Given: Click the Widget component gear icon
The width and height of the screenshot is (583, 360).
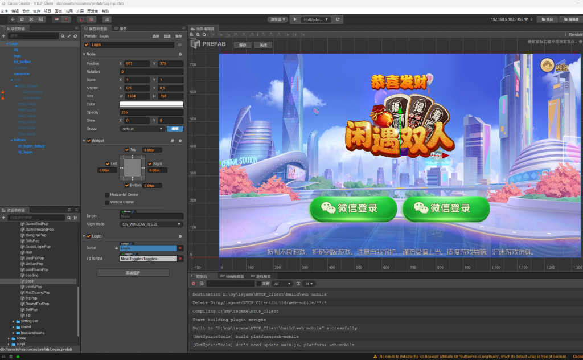Looking at the screenshot, I should click(180, 141).
